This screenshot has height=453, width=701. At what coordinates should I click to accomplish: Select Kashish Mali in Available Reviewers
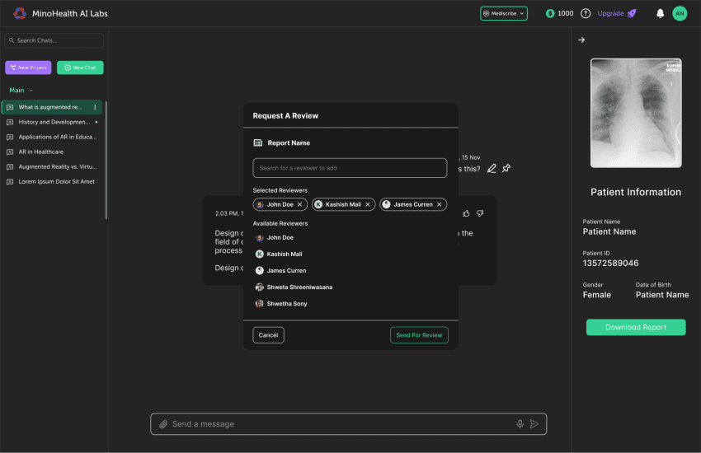tap(279, 254)
